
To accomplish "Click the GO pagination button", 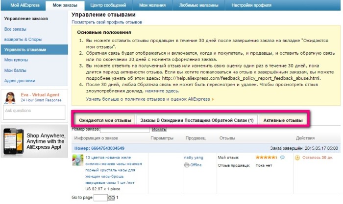I will point(111,198).
